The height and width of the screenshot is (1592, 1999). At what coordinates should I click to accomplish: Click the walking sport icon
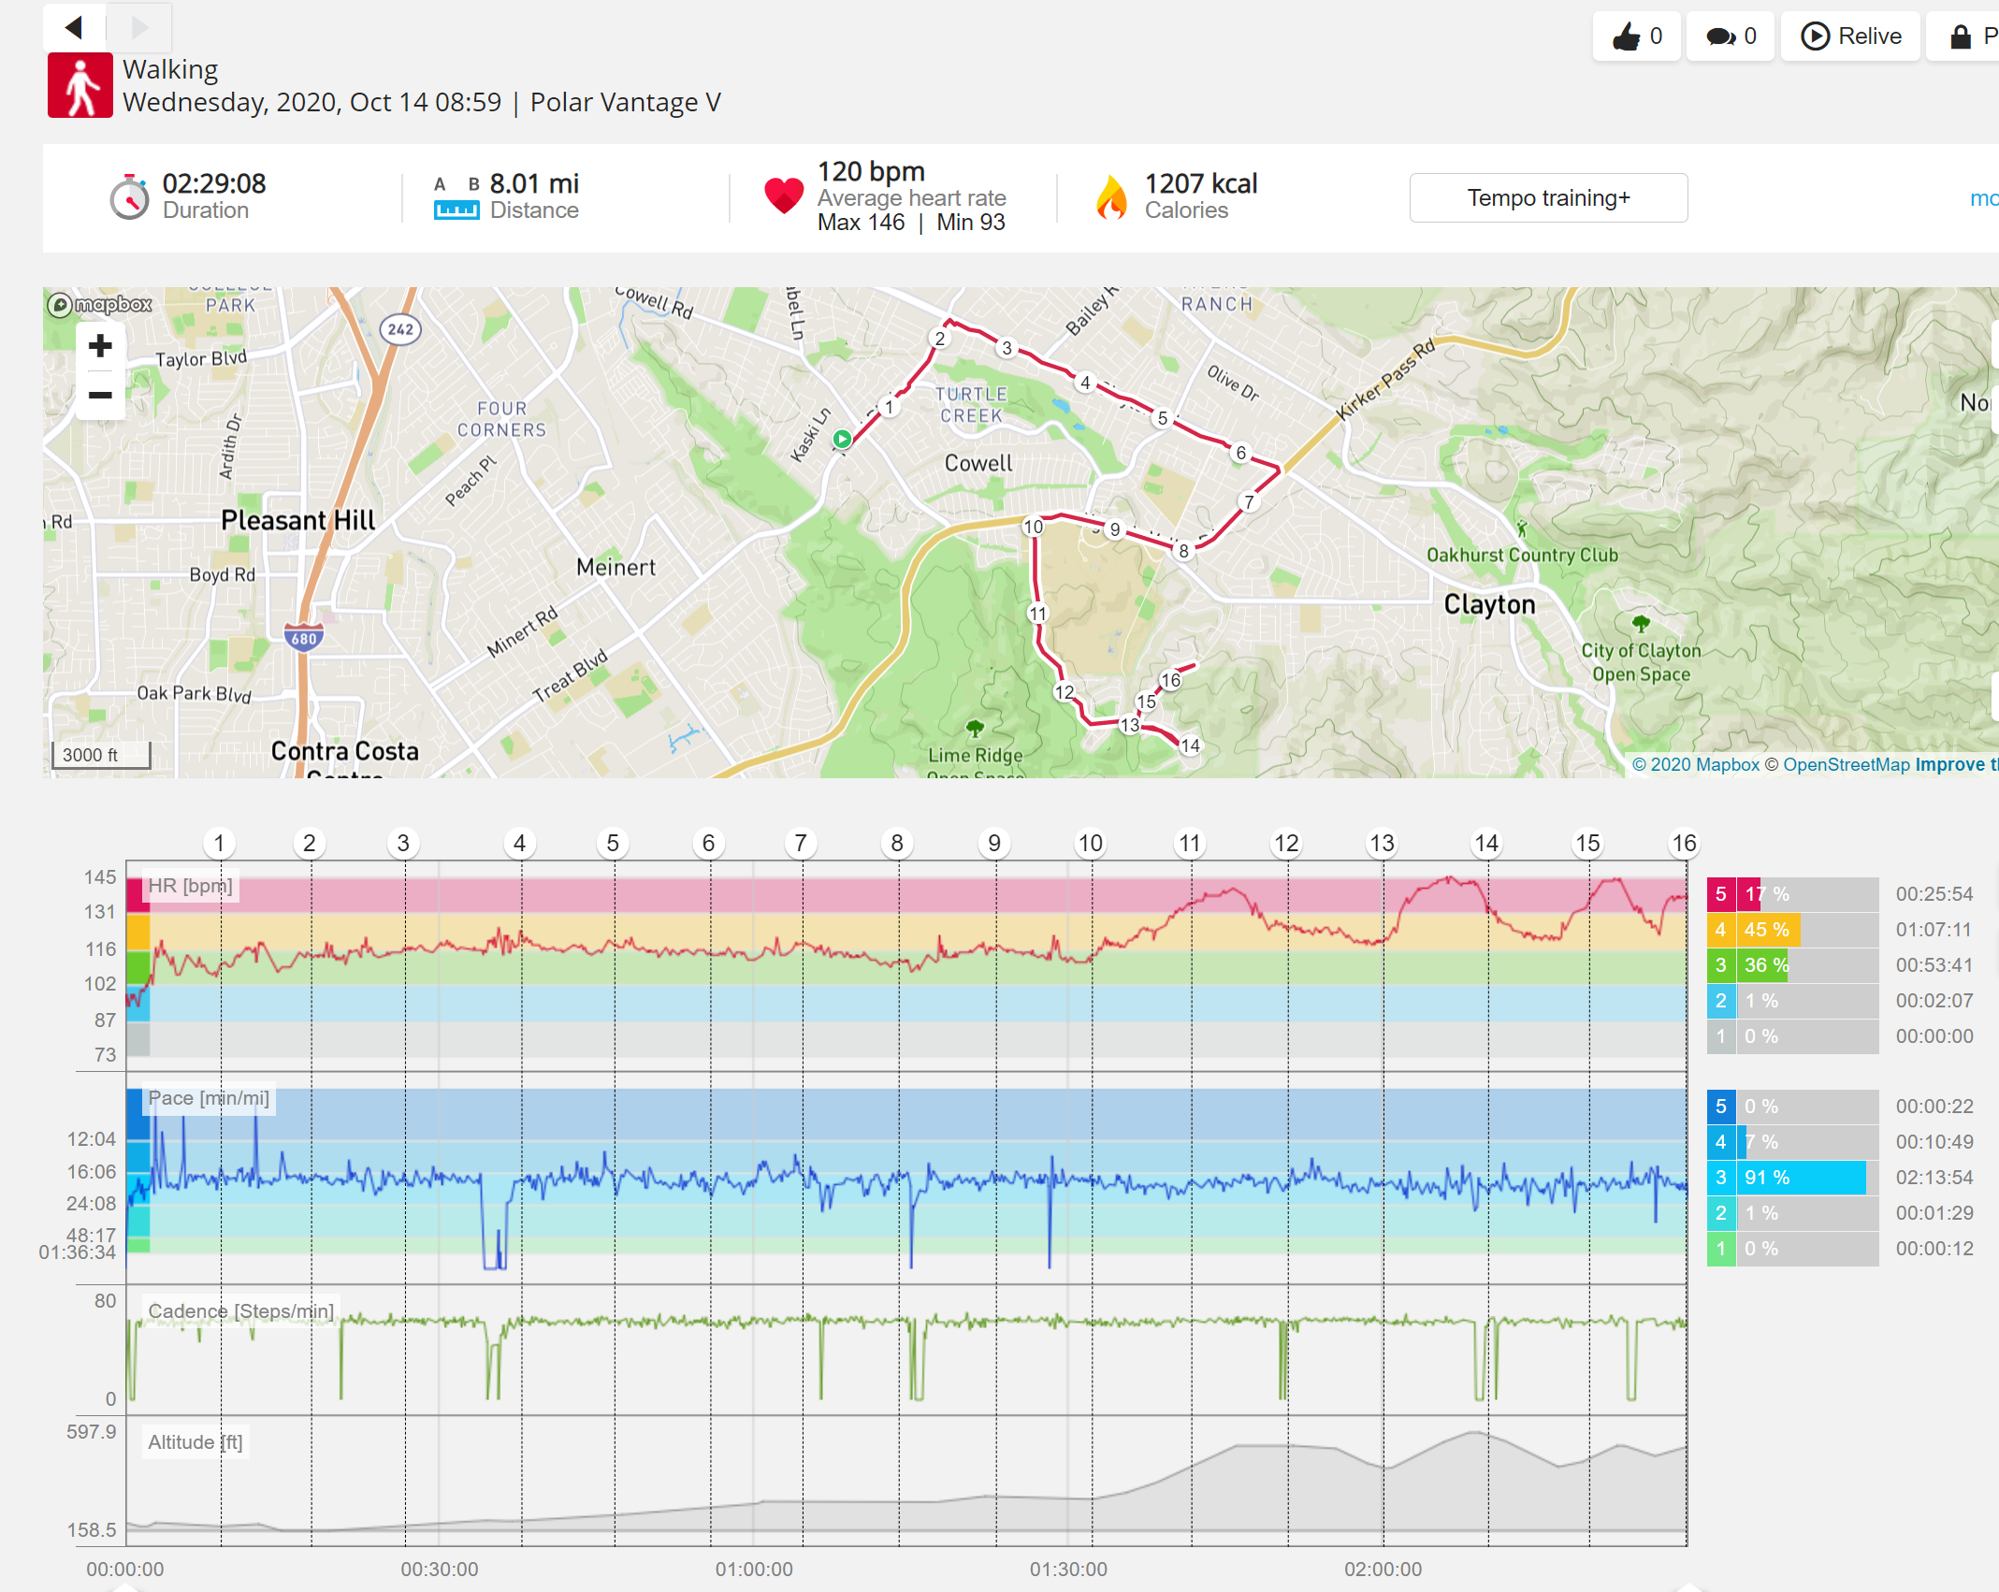click(x=80, y=85)
